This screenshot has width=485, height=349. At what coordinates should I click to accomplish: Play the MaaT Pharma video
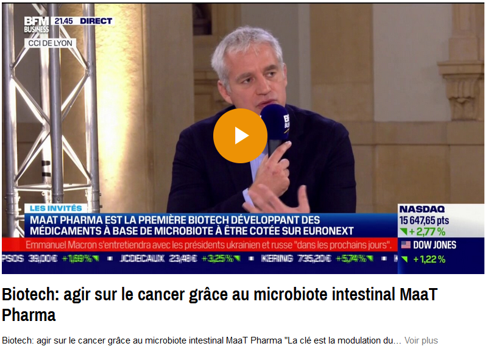coord(240,136)
